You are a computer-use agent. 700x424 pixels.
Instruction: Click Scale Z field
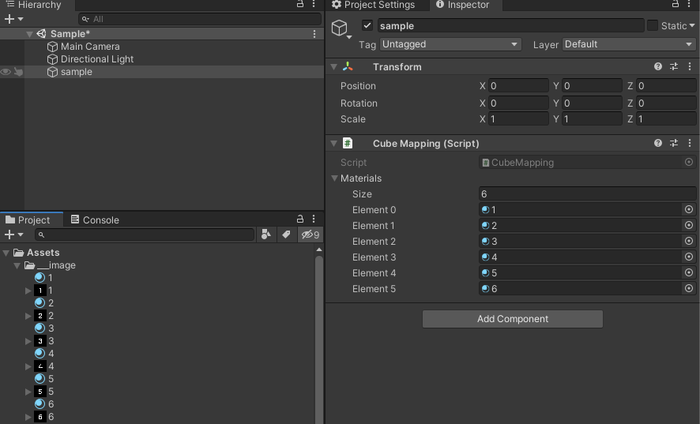666,119
